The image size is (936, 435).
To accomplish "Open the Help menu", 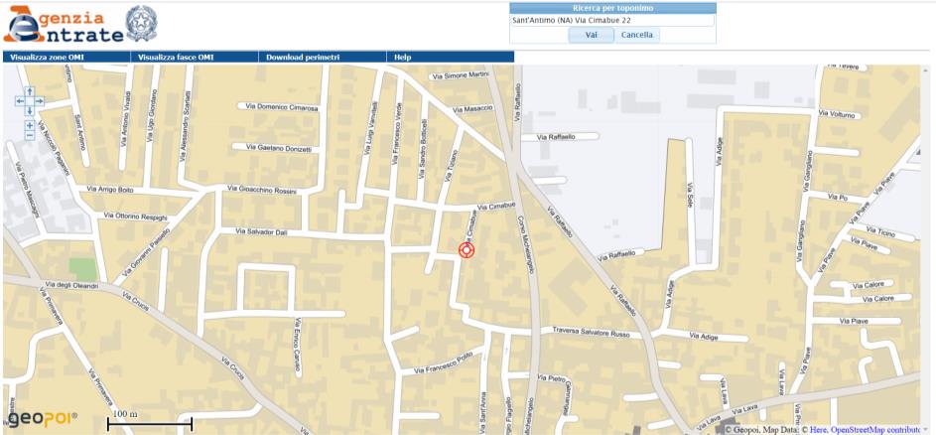I will [x=402, y=58].
